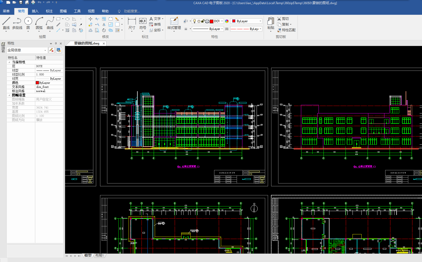Click the 坐标 coordinate button

click(x=155, y=30)
